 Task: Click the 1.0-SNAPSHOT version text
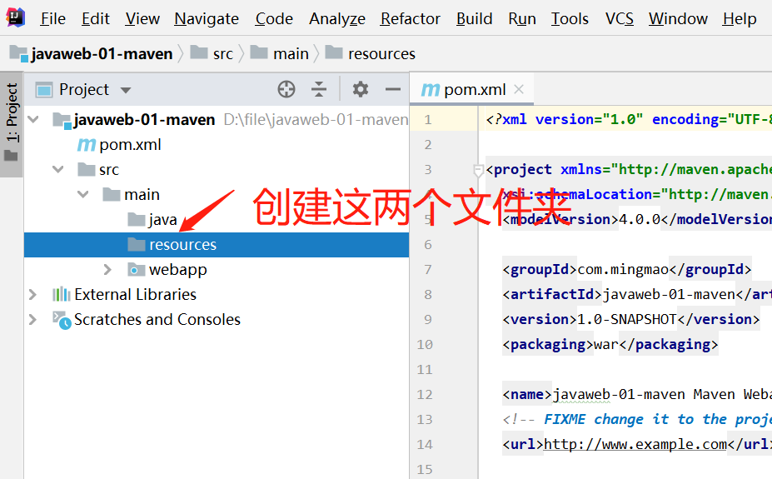[627, 319]
